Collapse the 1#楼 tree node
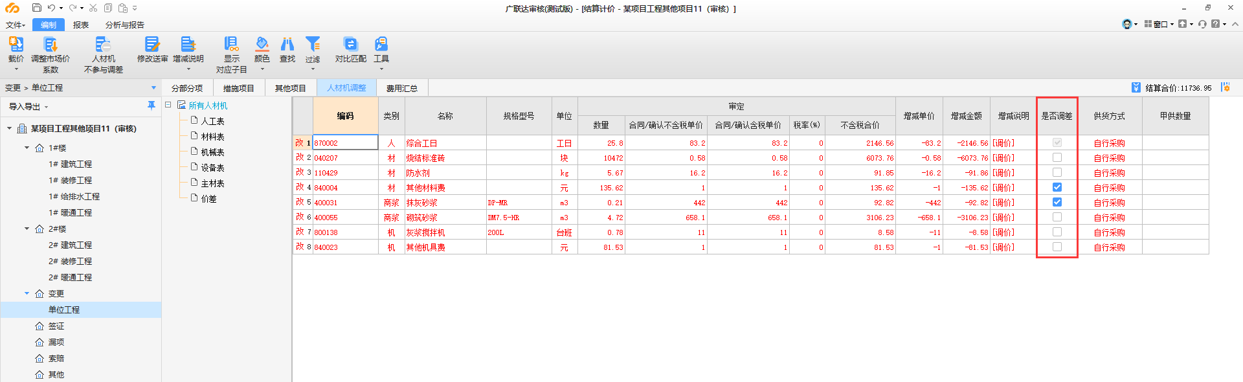The height and width of the screenshot is (382, 1243). [x=27, y=148]
